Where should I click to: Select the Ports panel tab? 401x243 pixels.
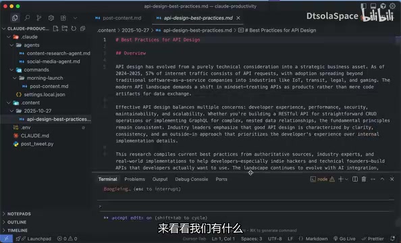(x=221, y=179)
